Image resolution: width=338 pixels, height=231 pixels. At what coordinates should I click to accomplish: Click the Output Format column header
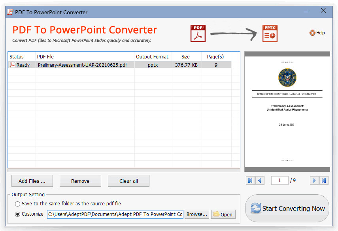pos(153,56)
